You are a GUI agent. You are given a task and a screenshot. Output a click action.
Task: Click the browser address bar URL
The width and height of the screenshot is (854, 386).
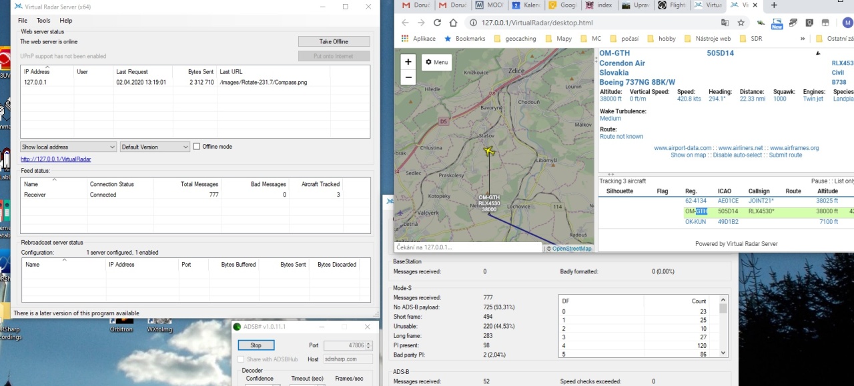[536, 23]
